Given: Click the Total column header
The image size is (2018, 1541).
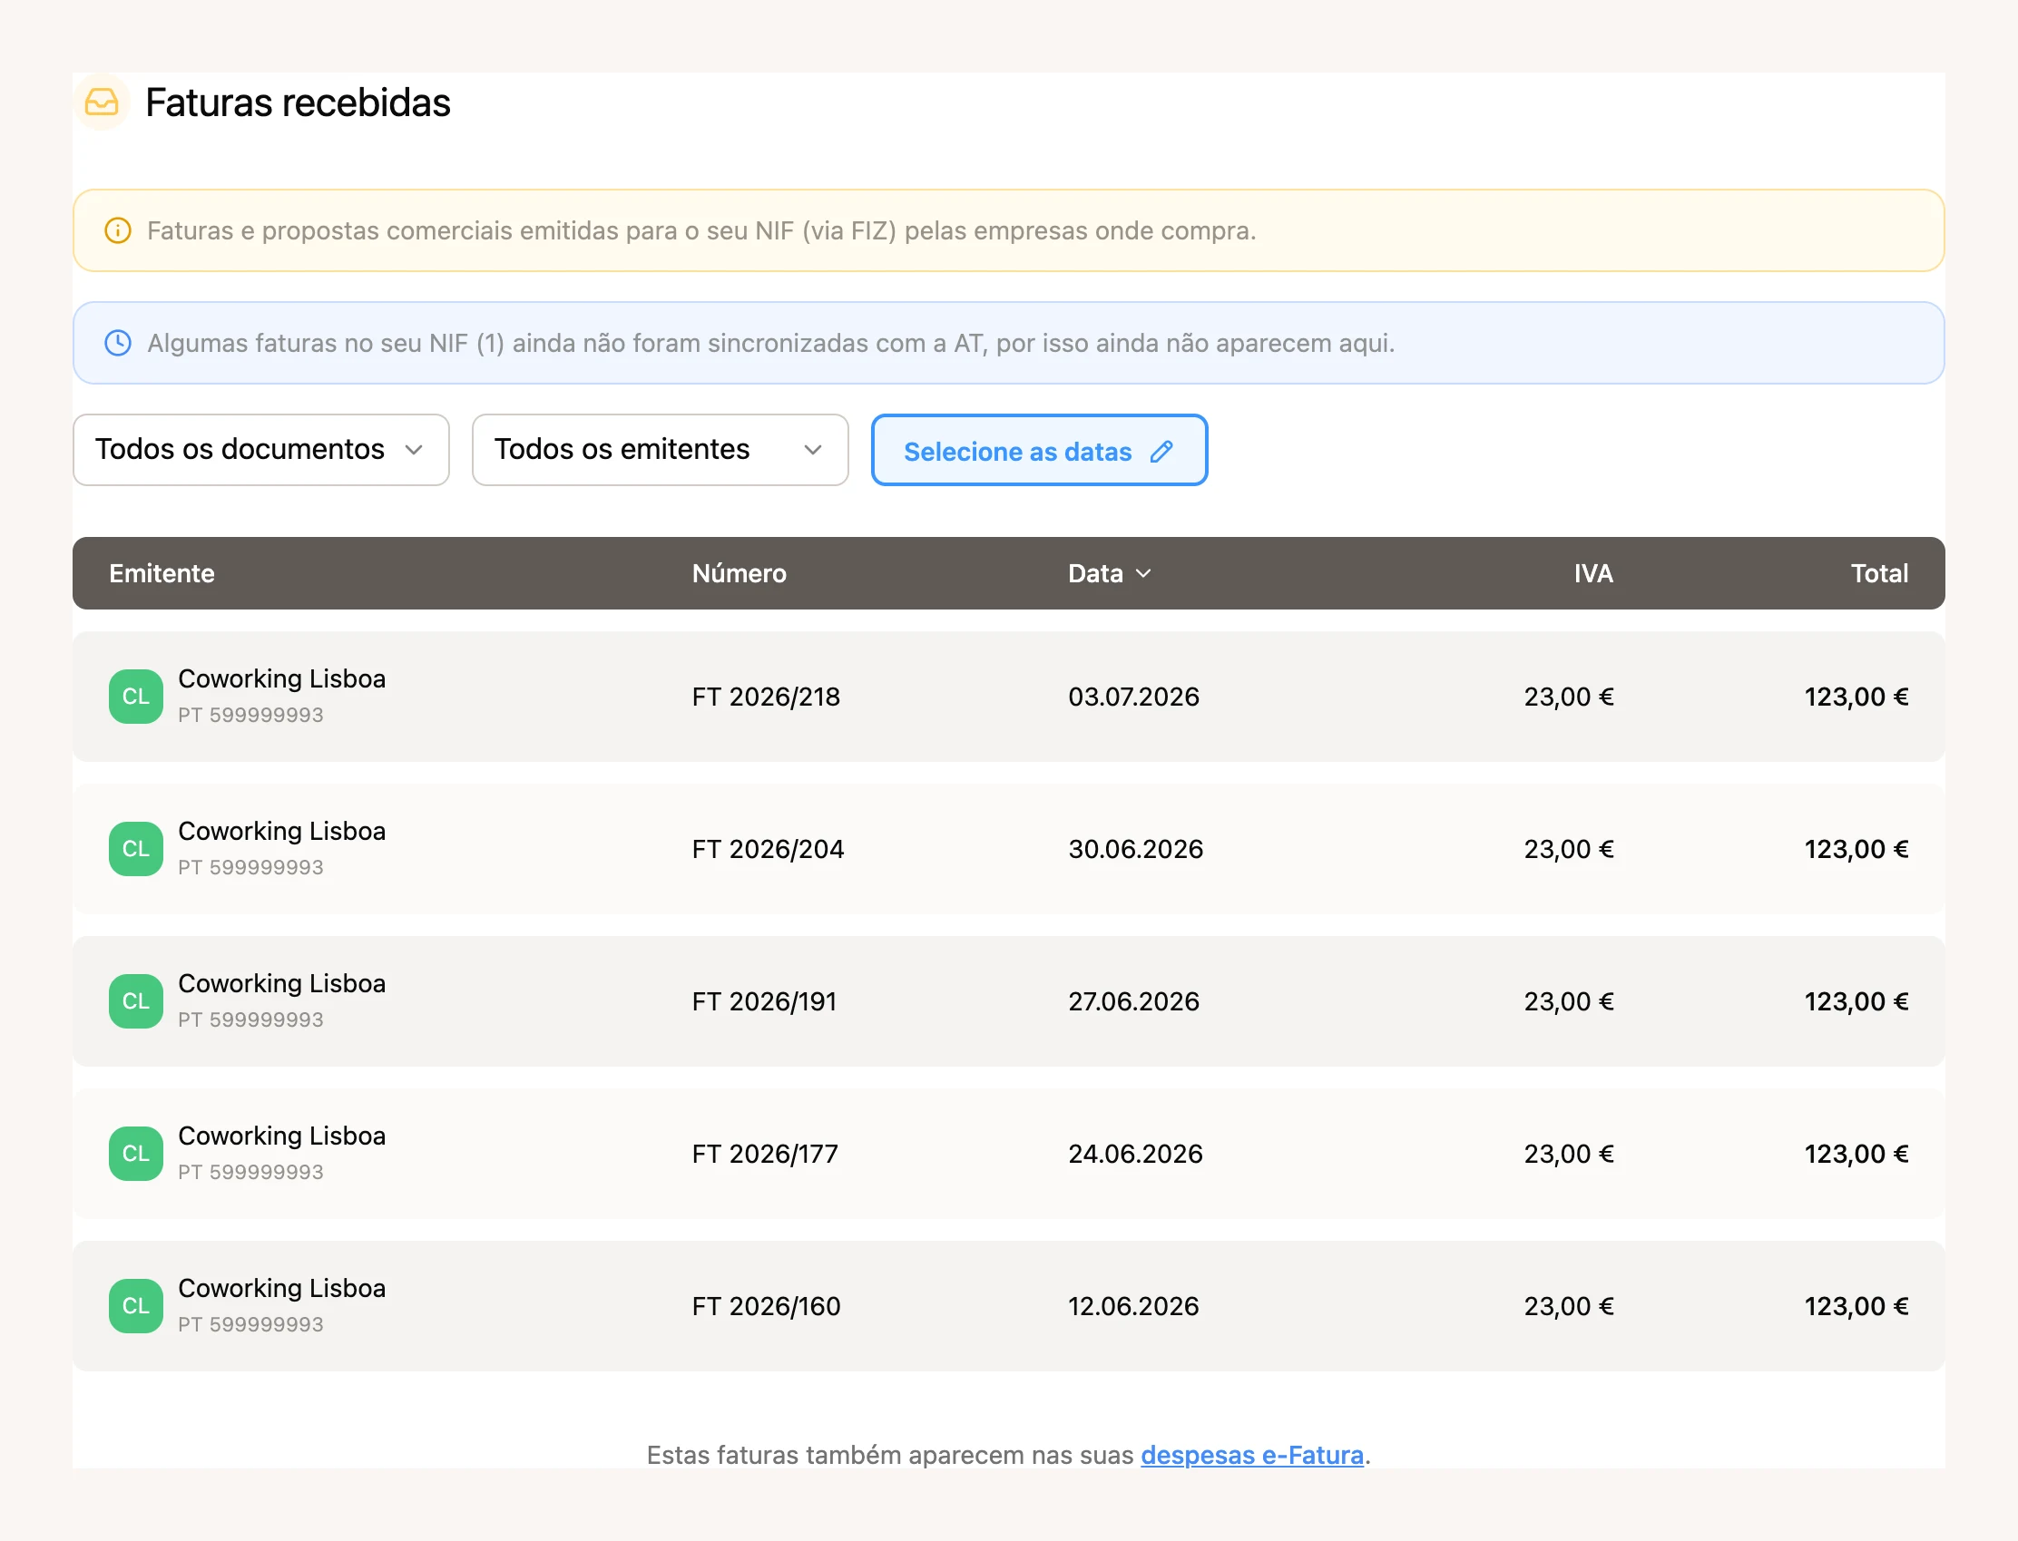Looking at the screenshot, I should click(1879, 573).
